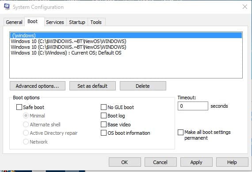
Task: Open Advanced options dialog
Action: (x=38, y=86)
